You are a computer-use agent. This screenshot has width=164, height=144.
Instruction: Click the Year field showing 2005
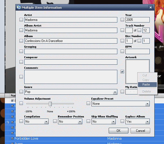pos(138,20)
